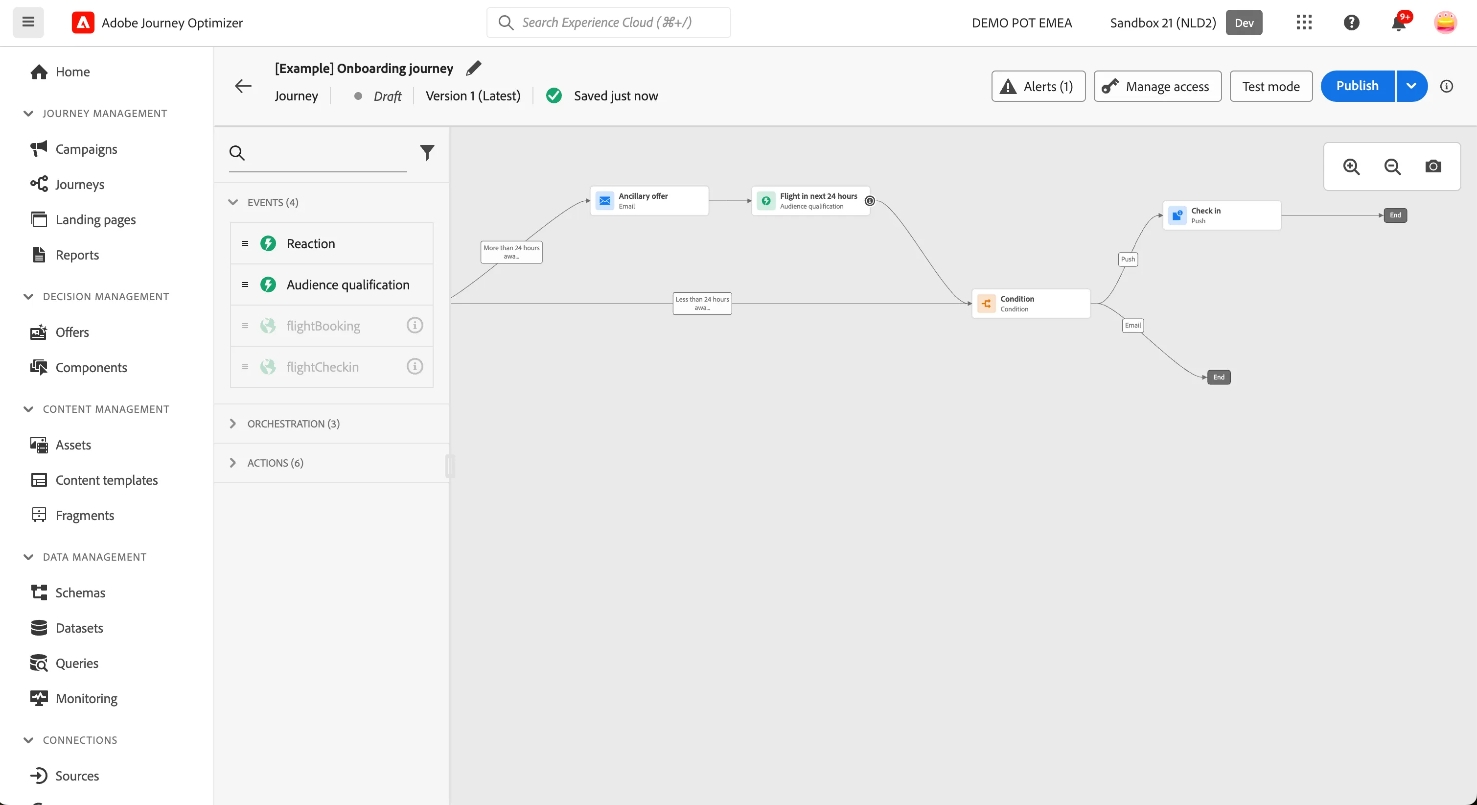Image resolution: width=1477 pixels, height=805 pixels.
Task: Click the palette search field
Action: tap(318, 153)
